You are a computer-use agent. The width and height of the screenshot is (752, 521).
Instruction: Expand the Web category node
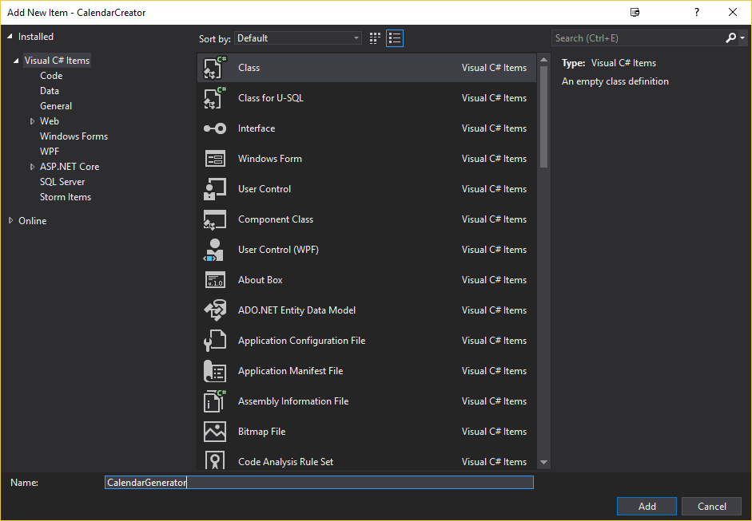pyautogui.click(x=33, y=121)
